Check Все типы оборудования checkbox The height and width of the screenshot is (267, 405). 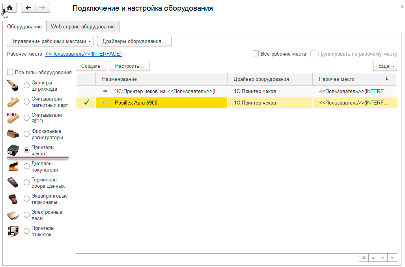click(x=10, y=72)
